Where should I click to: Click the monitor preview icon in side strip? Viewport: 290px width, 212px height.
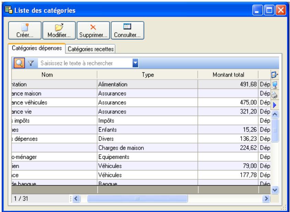(x=275, y=85)
